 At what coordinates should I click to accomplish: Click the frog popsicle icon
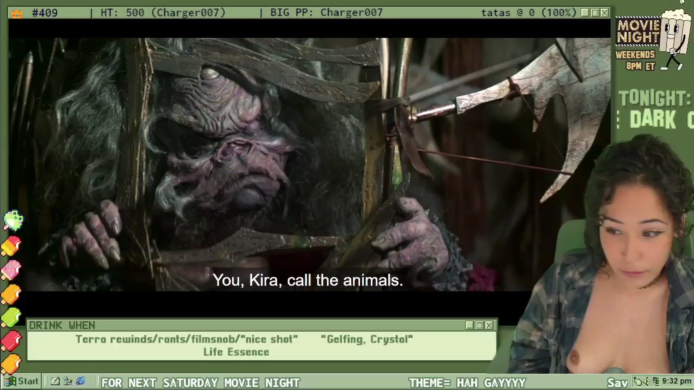point(13,220)
